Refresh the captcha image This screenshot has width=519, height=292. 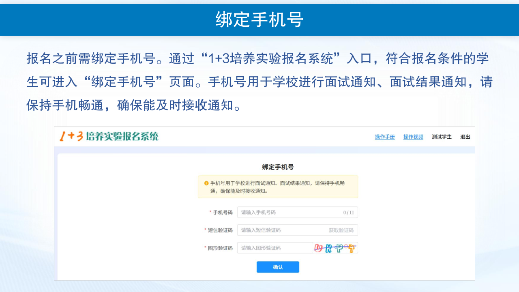(335, 248)
